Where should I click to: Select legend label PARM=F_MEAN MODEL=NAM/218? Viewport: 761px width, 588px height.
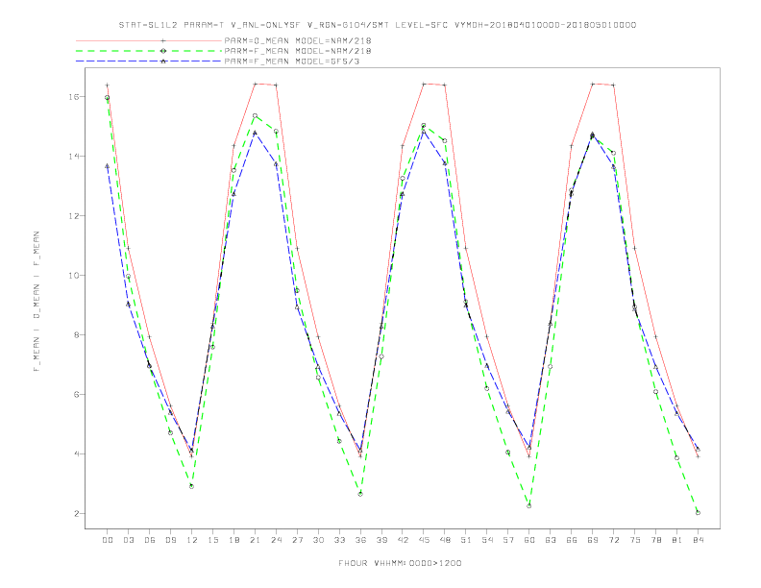[x=298, y=51]
